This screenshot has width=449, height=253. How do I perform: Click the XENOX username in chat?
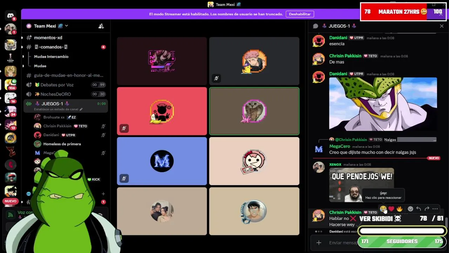tap(335, 164)
